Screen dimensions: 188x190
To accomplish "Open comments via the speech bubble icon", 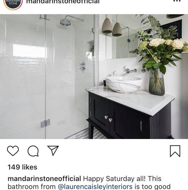I will [33, 151].
